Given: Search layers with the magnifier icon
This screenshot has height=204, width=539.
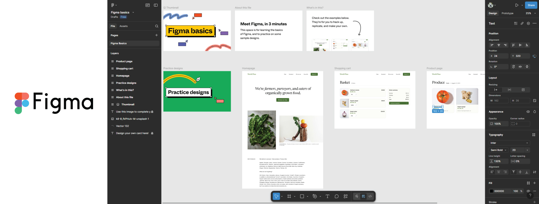Looking at the screenshot, I should (x=157, y=26).
